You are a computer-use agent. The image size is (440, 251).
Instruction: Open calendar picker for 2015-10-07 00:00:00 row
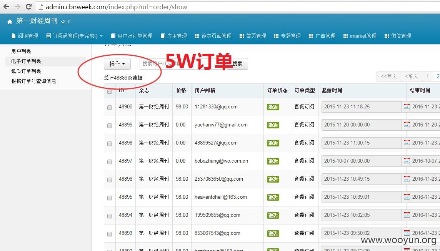point(407,161)
